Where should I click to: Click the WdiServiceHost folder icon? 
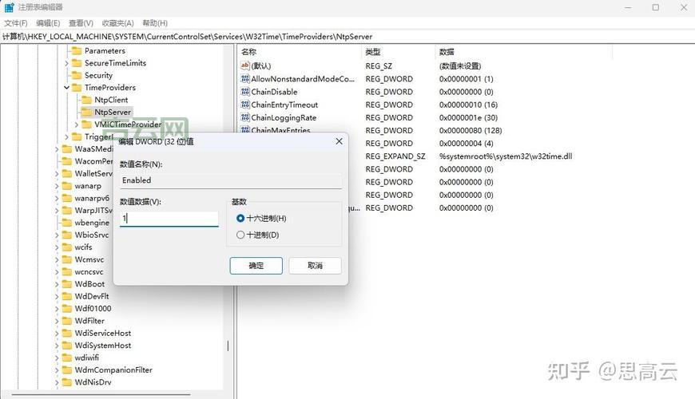pyautogui.click(x=67, y=333)
